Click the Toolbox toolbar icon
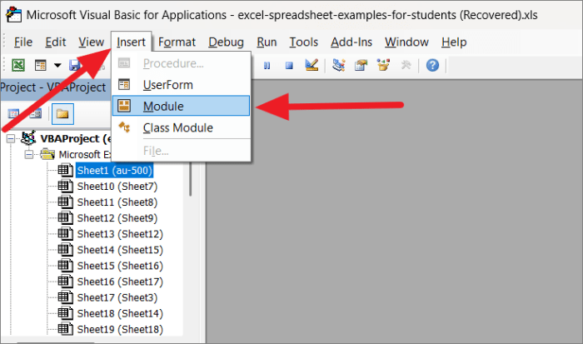The height and width of the screenshot is (344, 583). coord(406,66)
